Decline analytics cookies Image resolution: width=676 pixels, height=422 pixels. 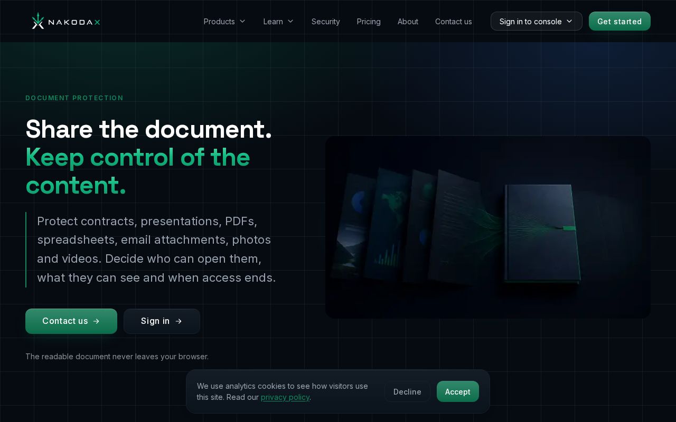[407, 391]
